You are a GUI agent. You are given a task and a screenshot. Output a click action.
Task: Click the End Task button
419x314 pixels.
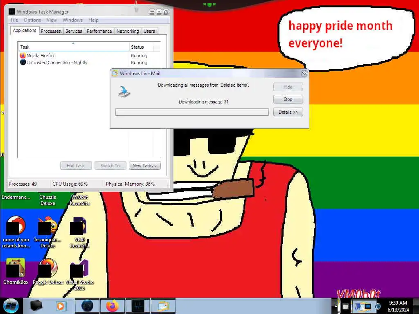(76, 166)
